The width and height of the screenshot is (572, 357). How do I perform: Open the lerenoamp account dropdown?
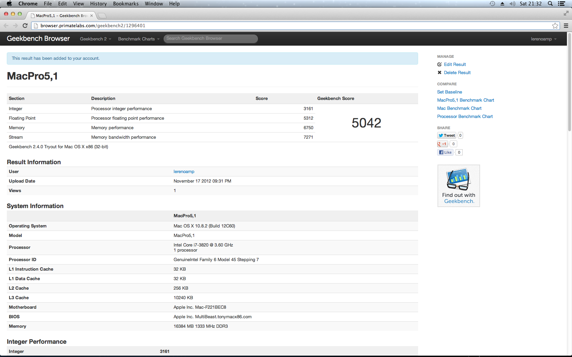point(544,39)
